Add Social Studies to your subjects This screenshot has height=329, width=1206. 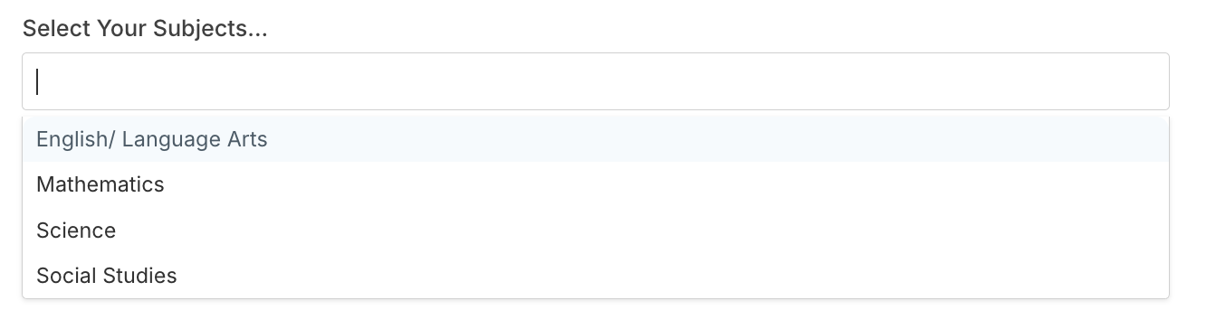(596, 276)
